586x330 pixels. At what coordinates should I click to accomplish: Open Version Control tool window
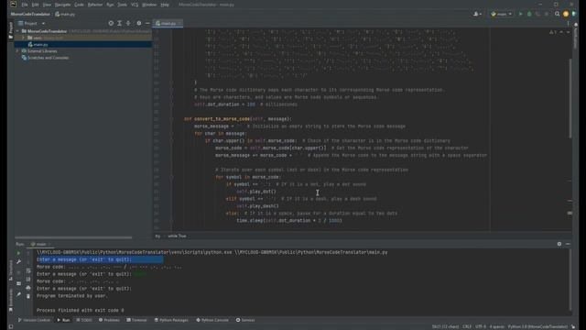pos(35,320)
